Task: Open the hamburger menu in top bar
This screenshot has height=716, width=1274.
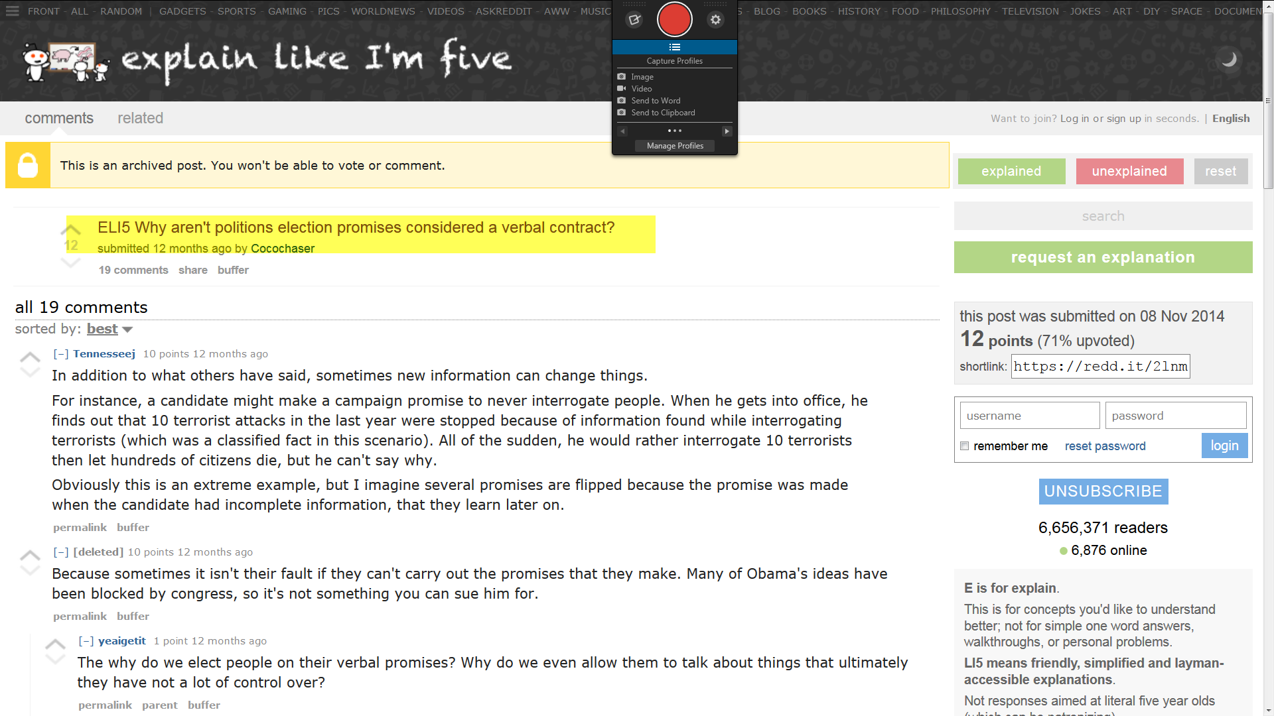Action: [13, 11]
